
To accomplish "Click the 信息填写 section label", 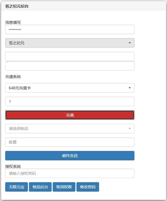I will click(13, 22).
